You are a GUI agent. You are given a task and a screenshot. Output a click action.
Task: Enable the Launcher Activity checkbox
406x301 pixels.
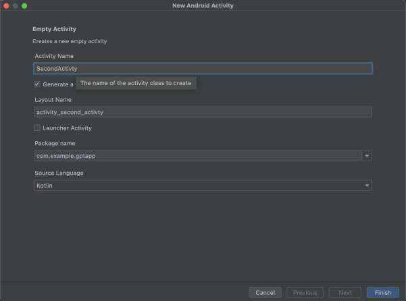click(x=37, y=128)
